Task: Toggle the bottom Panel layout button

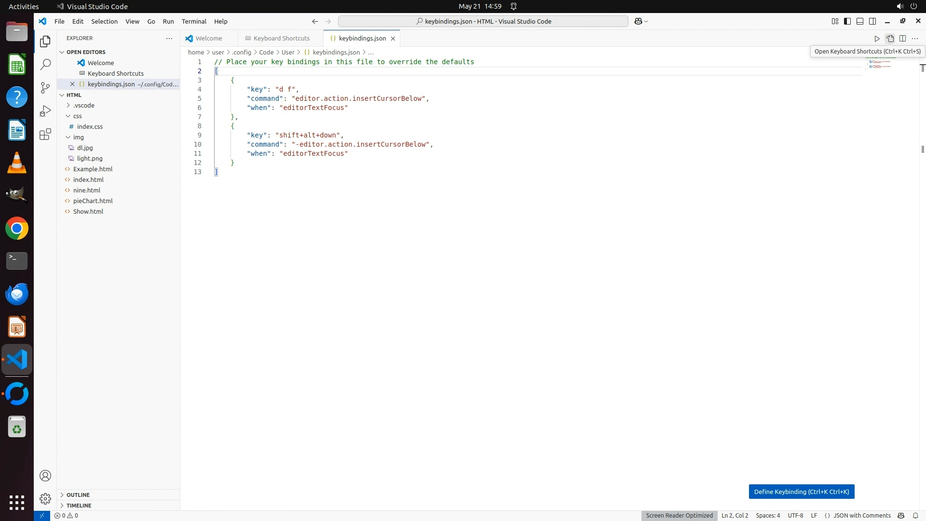Action: [860, 21]
